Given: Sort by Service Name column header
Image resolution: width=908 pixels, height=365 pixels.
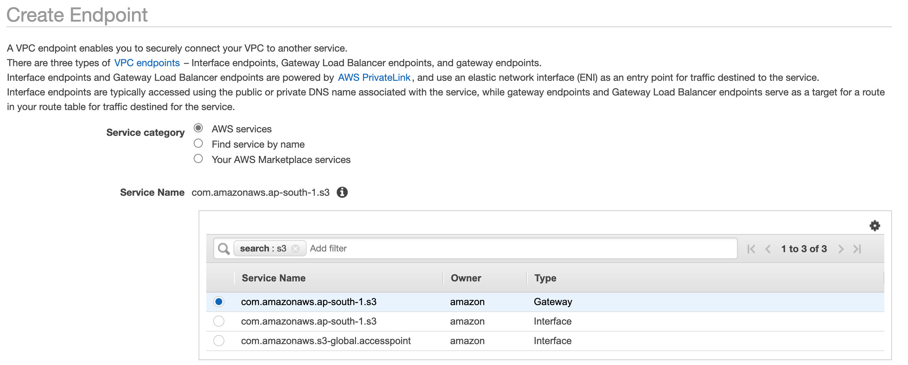Looking at the screenshot, I should pyautogui.click(x=274, y=278).
